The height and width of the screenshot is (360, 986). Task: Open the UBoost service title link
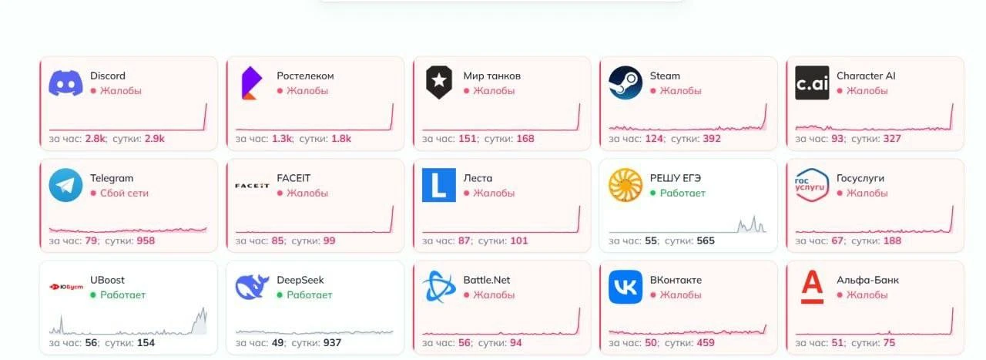(x=107, y=280)
